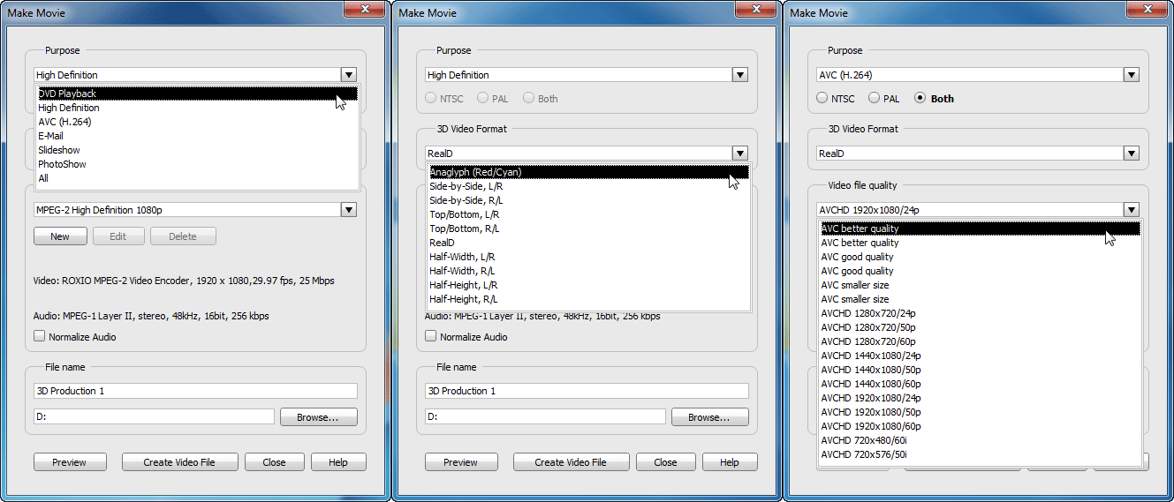The height and width of the screenshot is (502, 1174).
Task: Open AVC (H.264) Purpose dropdown in right window
Action: click(1132, 75)
